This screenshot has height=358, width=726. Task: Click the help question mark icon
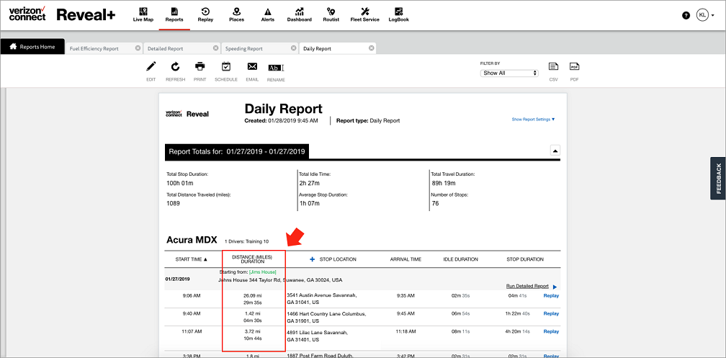point(686,15)
